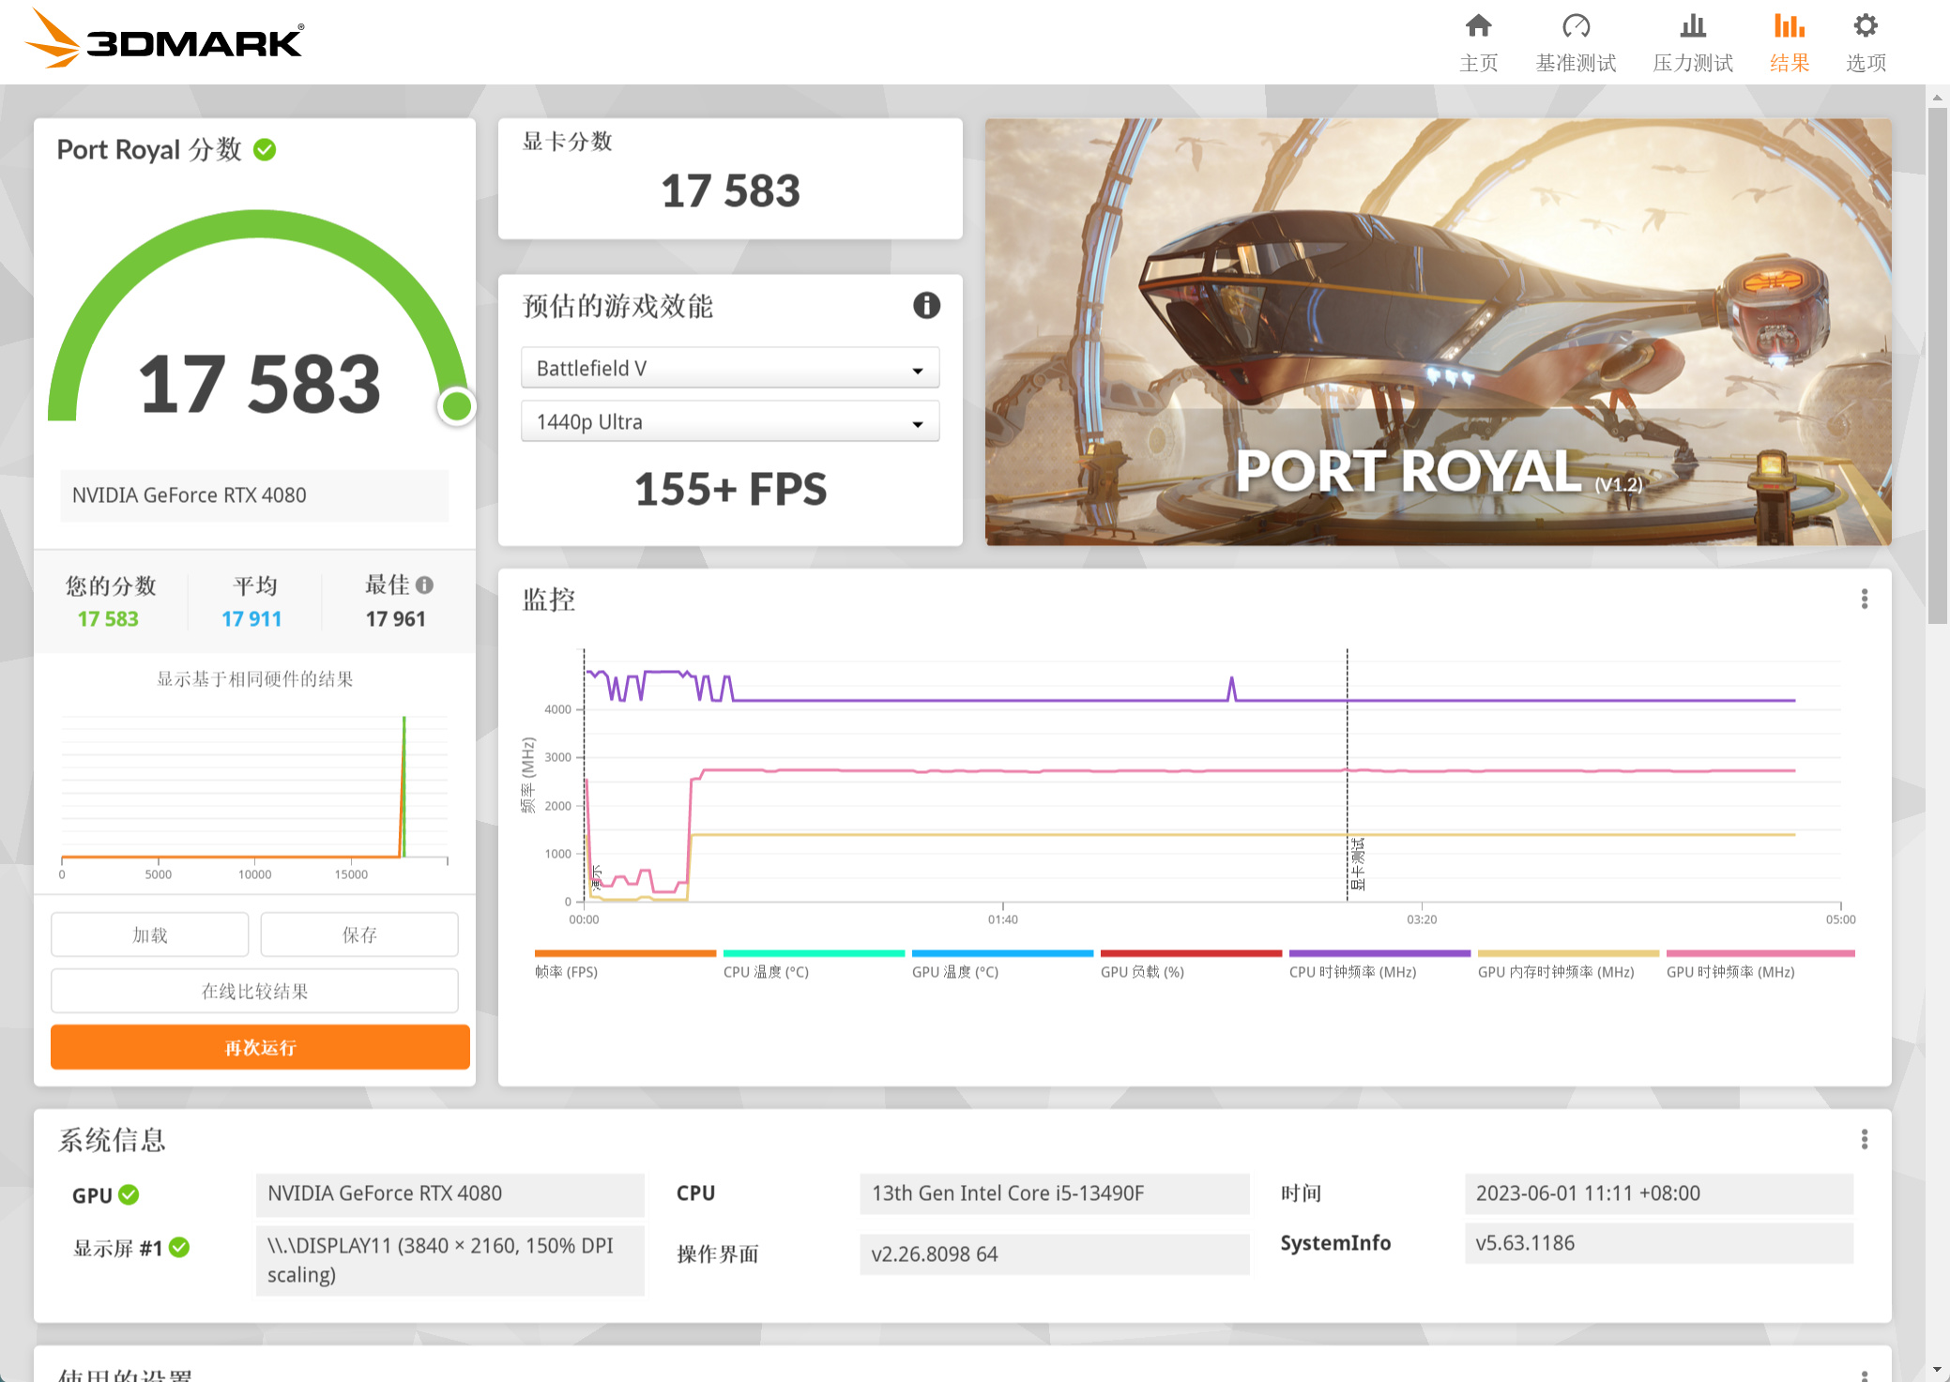Click the Port Royal benchmark thumbnail image
1950x1382 pixels.
click(1438, 331)
